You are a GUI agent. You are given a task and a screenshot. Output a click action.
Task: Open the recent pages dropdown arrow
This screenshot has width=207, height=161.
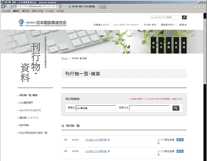tap(12, 6)
